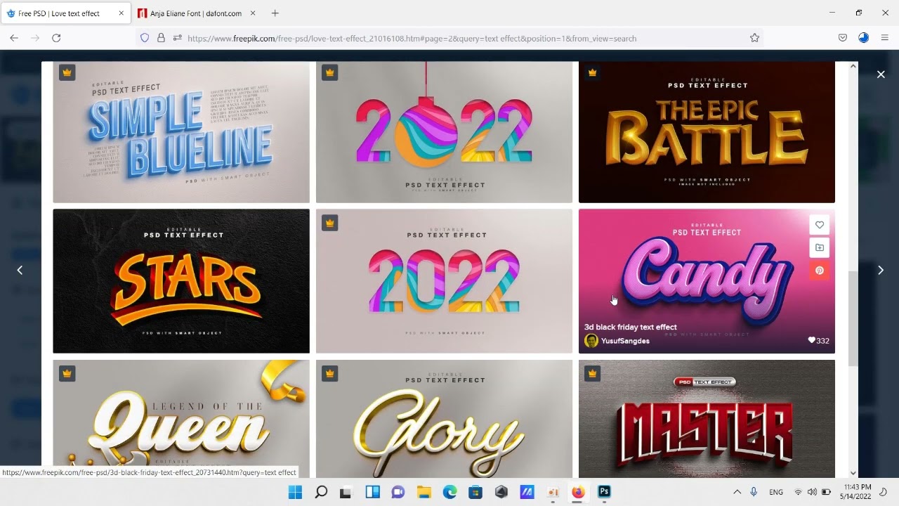Open The Epic Battle text effect thumbnail
The height and width of the screenshot is (506, 899).
[x=707, y=132]
